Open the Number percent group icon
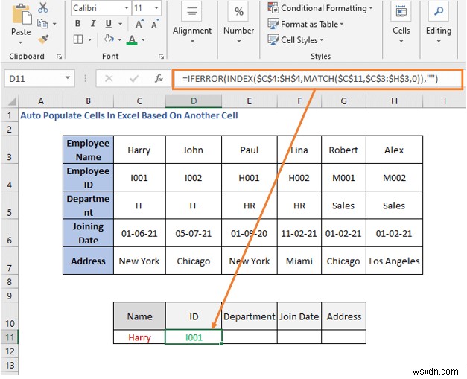The width and height of the screenshot is (467, 379). [x=238, y=11]
